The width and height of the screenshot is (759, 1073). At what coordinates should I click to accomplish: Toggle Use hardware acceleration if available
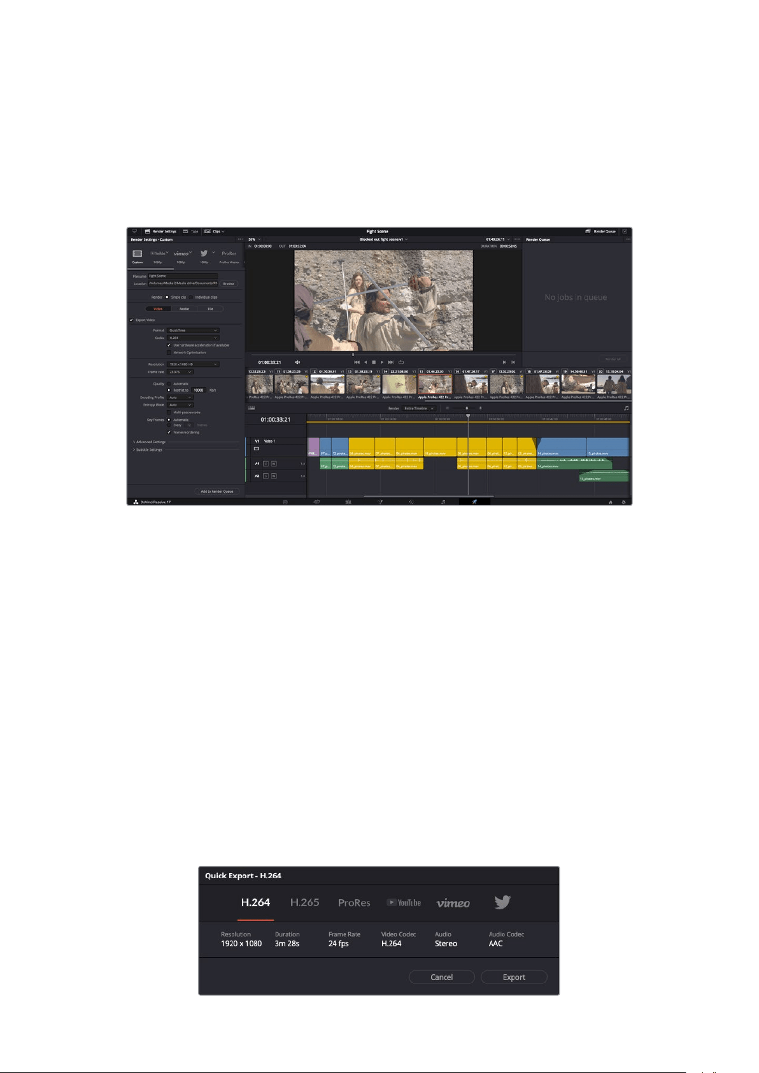click(x=169, y=345)
